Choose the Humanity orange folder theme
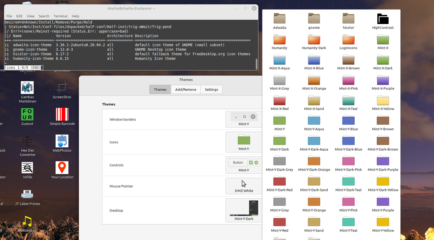 [279, 42]
